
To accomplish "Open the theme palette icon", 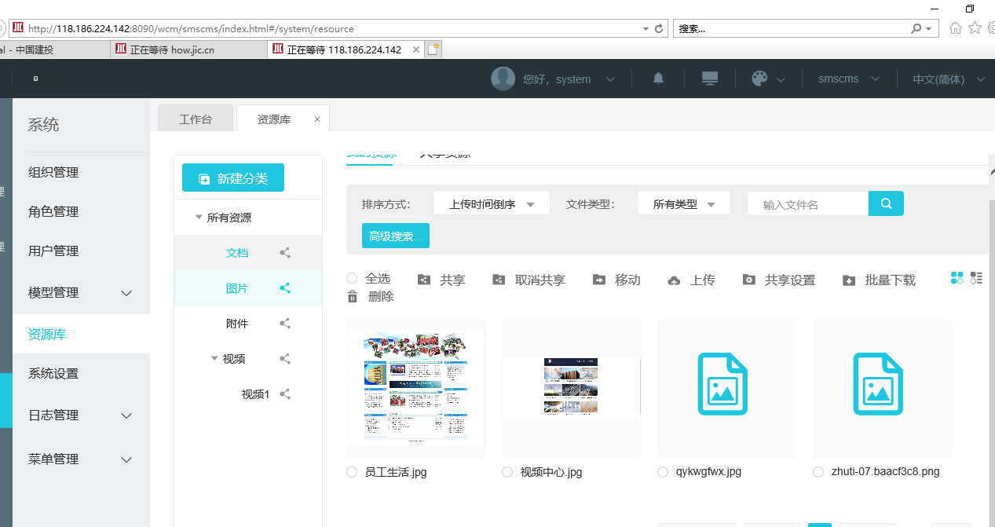I will point(759,79).
